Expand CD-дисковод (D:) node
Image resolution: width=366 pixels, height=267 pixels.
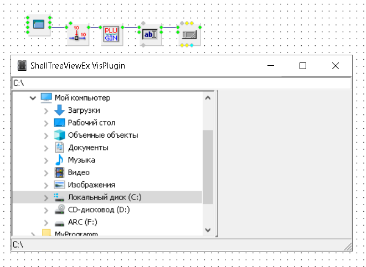click(46, 211)
